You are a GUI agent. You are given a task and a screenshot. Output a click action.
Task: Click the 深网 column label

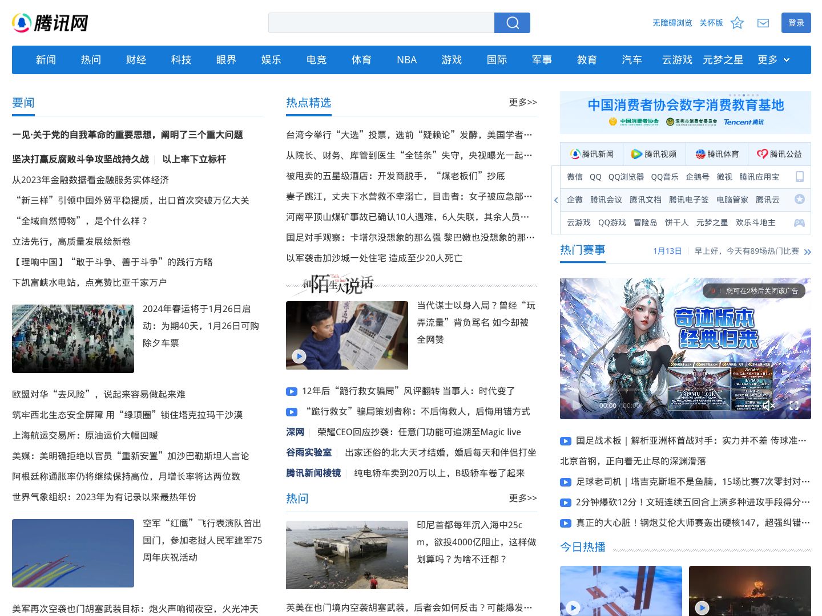pyautogui.click(x=295, y=432)
